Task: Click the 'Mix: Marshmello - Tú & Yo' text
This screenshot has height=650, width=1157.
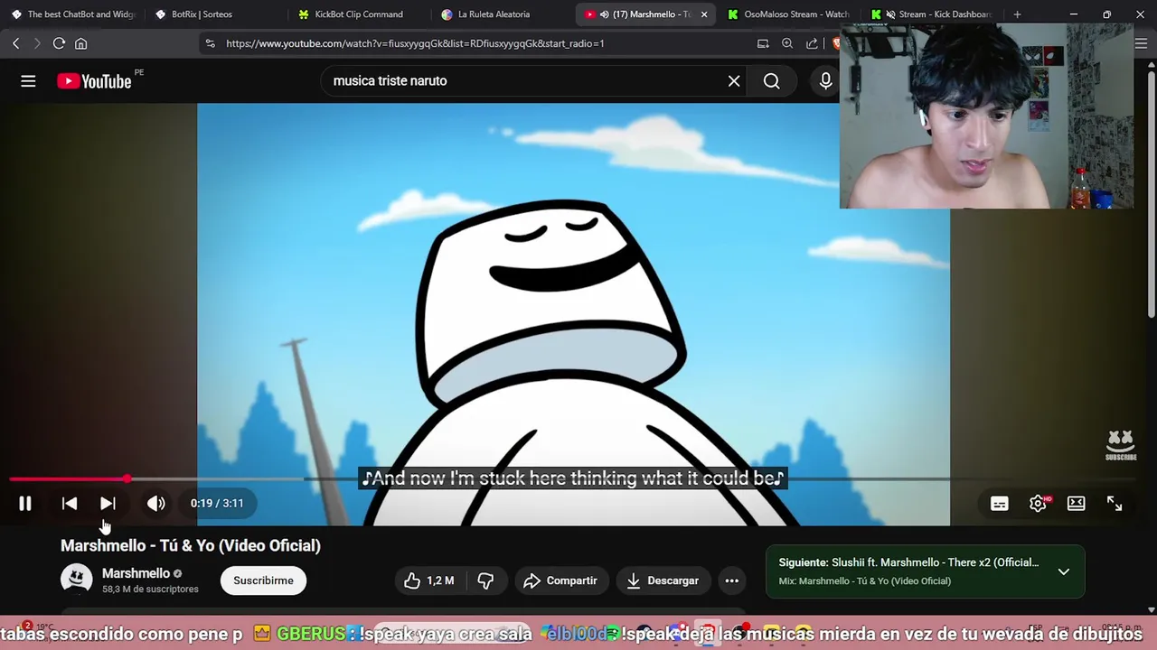Action: 864,581
